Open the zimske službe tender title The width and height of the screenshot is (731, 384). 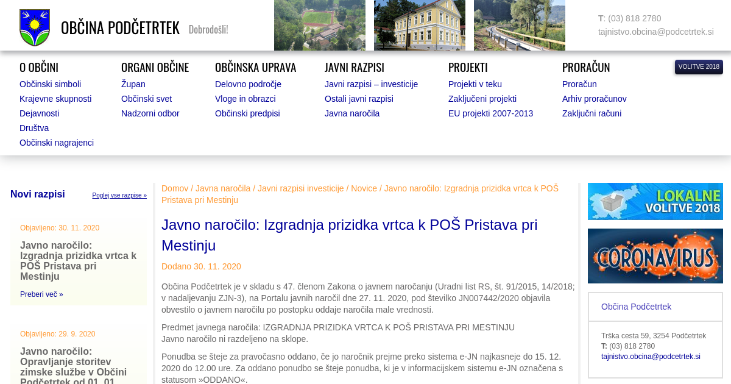coord(73,366)
